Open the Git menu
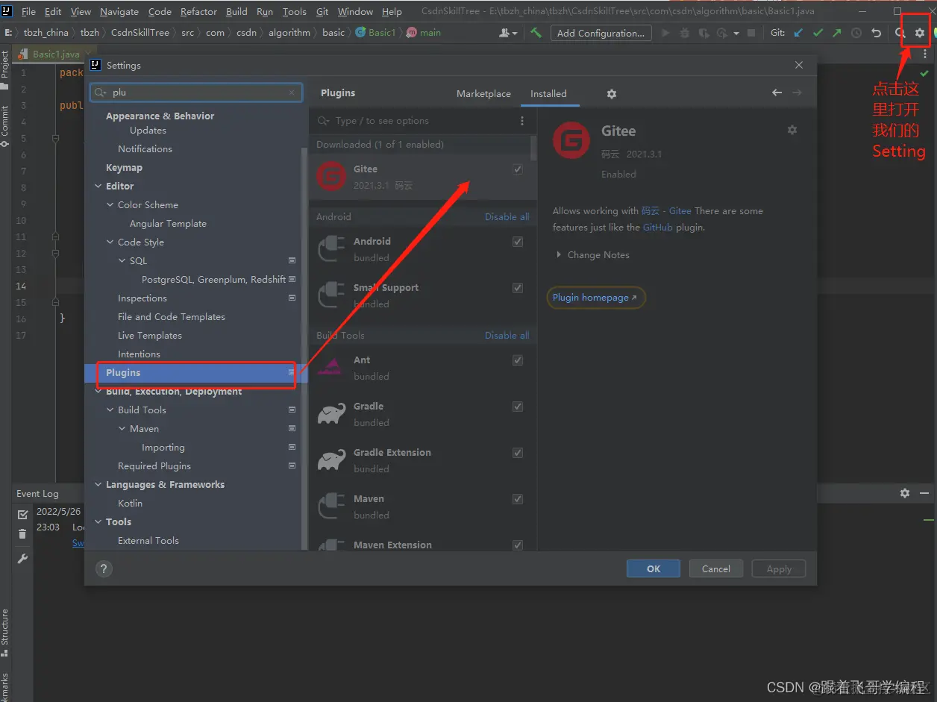Viewport: 937px width, 702px height. pyautogui.click(x=322, y=12)
